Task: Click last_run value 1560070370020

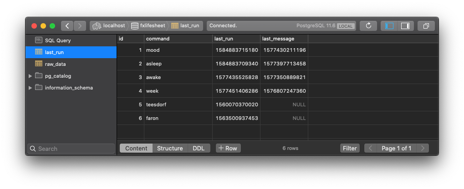Action: pyautogui.click(x=237, y=104)
